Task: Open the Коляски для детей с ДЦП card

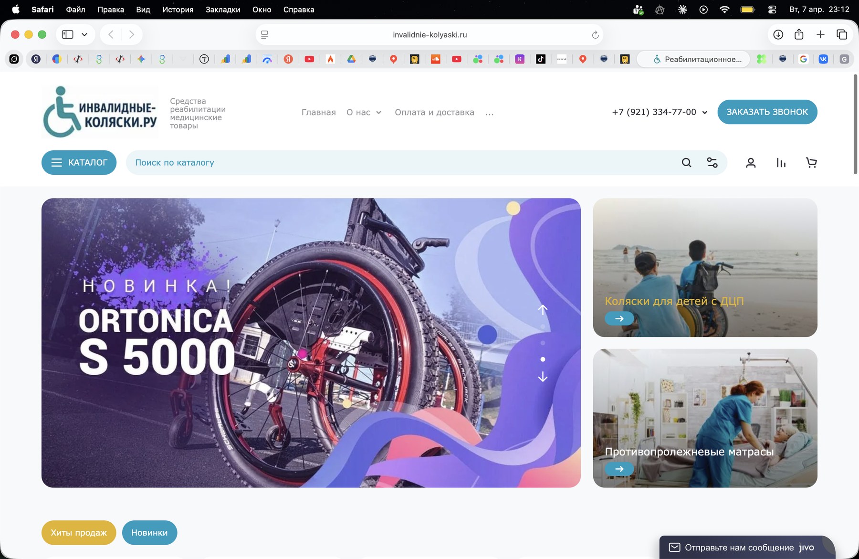Action: (x=705, y=267)
